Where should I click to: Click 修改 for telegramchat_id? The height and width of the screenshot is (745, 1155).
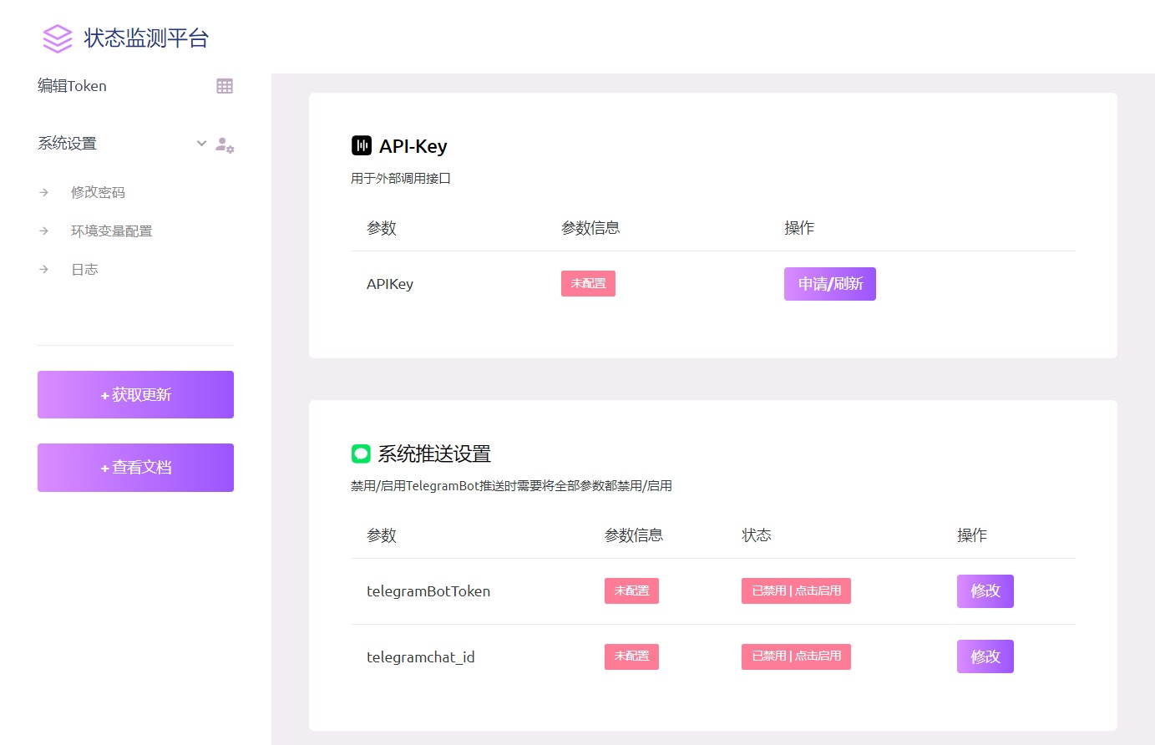(985, 656)
